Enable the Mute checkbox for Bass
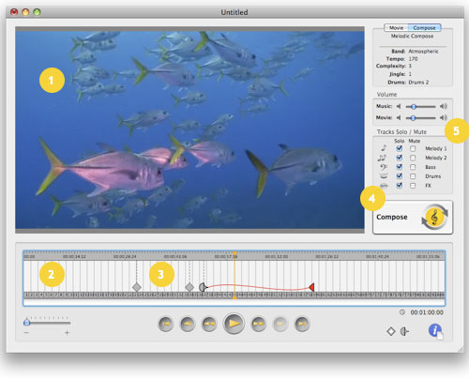The width and height of the screenshot is (469, 378). pos(413,167)
